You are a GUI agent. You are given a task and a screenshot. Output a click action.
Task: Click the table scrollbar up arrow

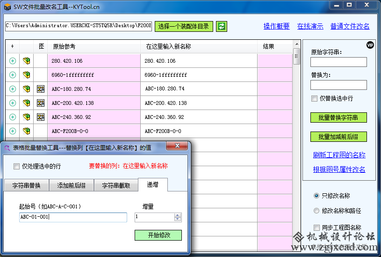tap(297, 44)
